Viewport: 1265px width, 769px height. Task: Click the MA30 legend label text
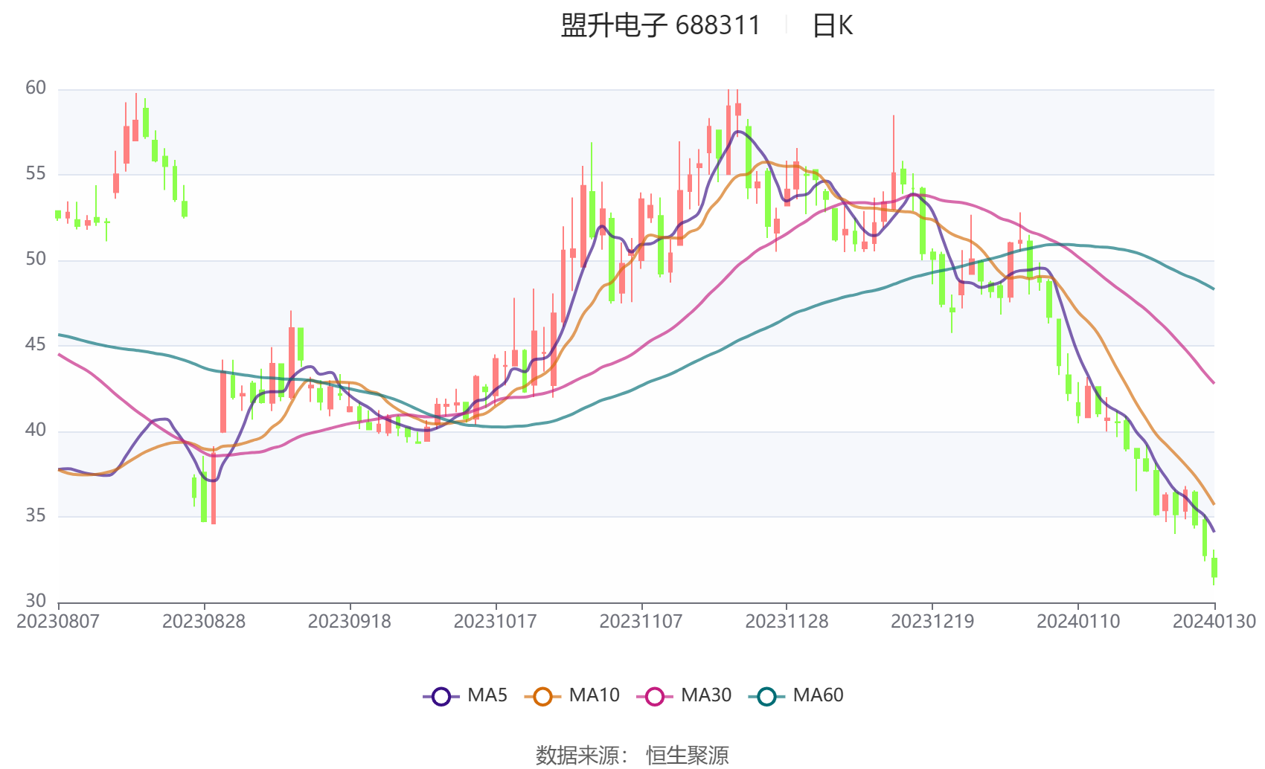pos(706,695)
